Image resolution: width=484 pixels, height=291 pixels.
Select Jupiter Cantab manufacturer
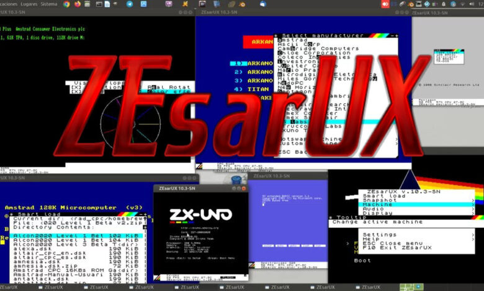coord(307,66)
